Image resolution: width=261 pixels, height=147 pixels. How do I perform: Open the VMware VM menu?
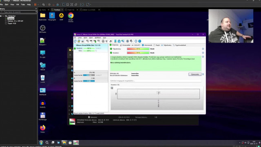[x=18, y=4]
